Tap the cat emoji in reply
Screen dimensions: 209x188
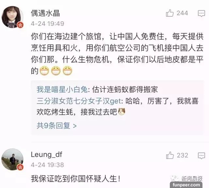pyautogui.click(x=122, y=111)
